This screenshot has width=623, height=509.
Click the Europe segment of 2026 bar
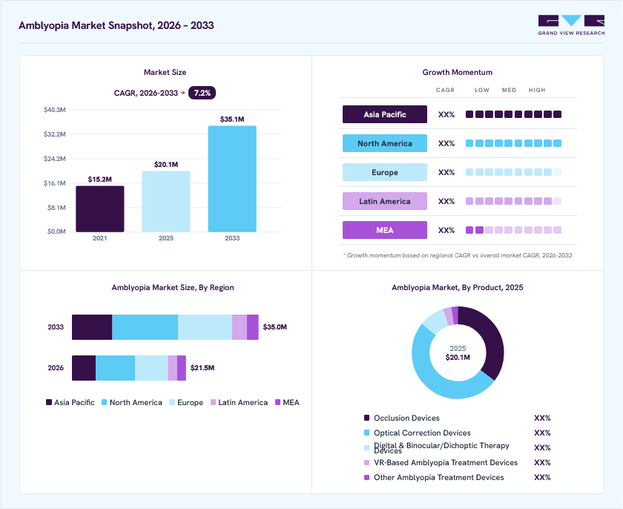(151, 368)
